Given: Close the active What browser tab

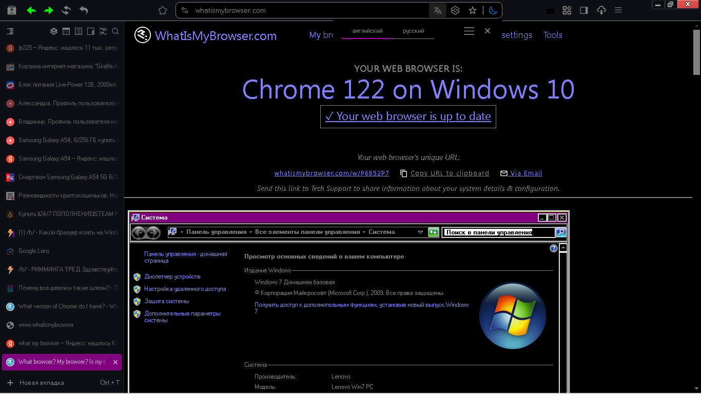Looking at the screenshot, I should pos(115,362).
